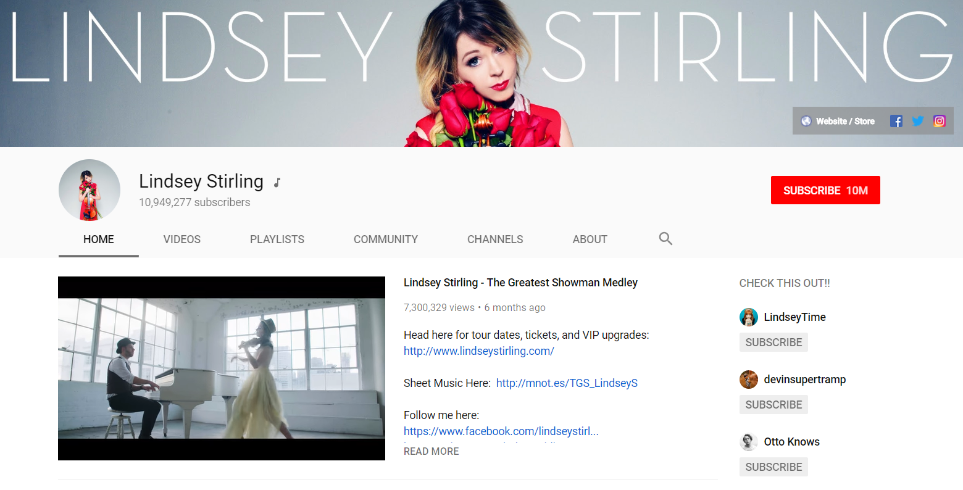Open the Playlists tab
Image resolution: width=963 pixels, height=490 pixels.
click(277, 239)
